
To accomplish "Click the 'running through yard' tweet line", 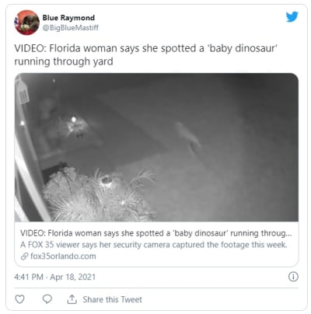I will (64, 61).
